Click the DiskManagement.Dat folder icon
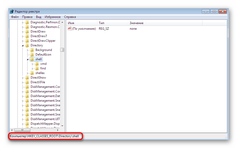This screenshot has height=148, width=237. [x=27, y=96]
